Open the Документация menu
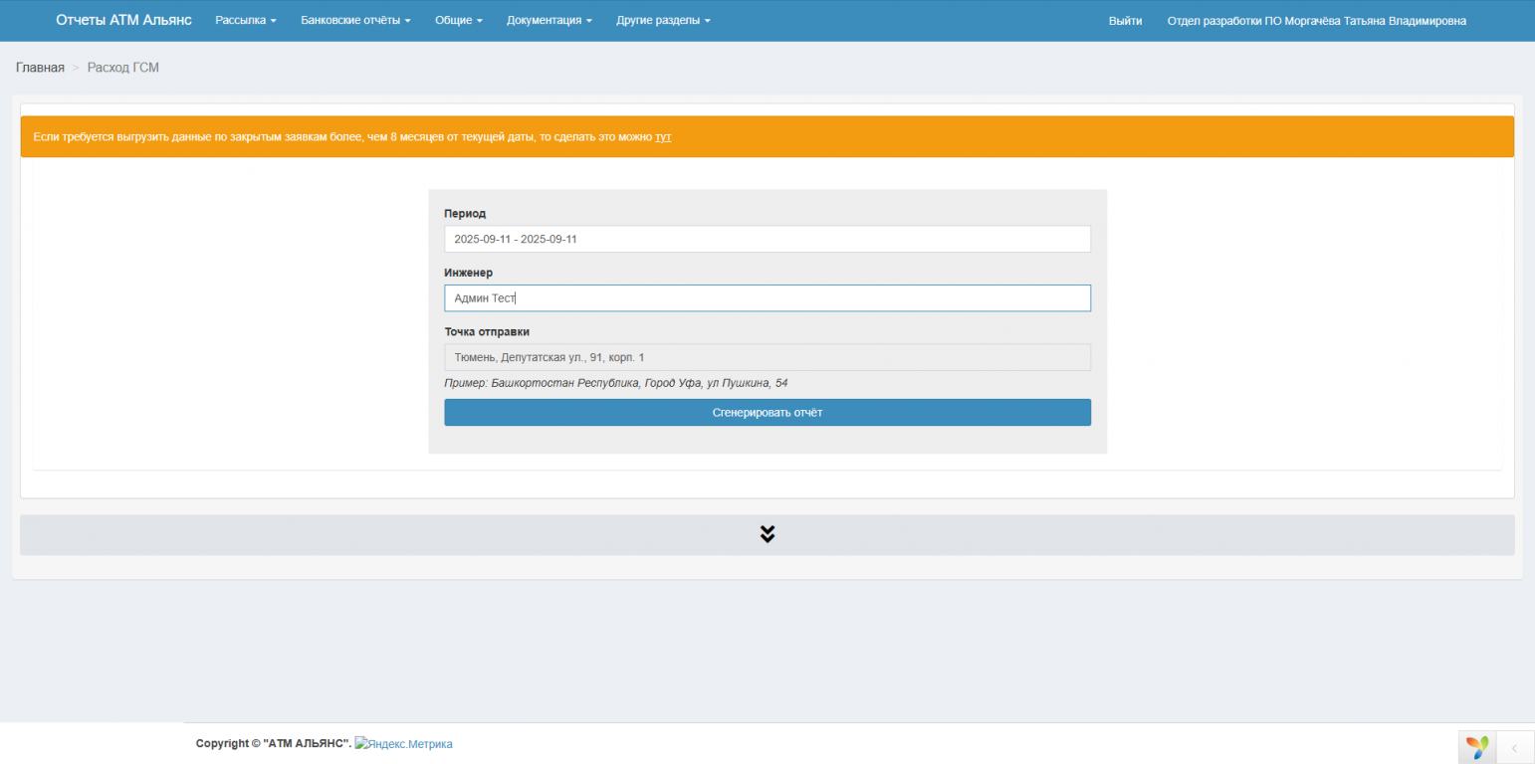 [x=548, y=21]
